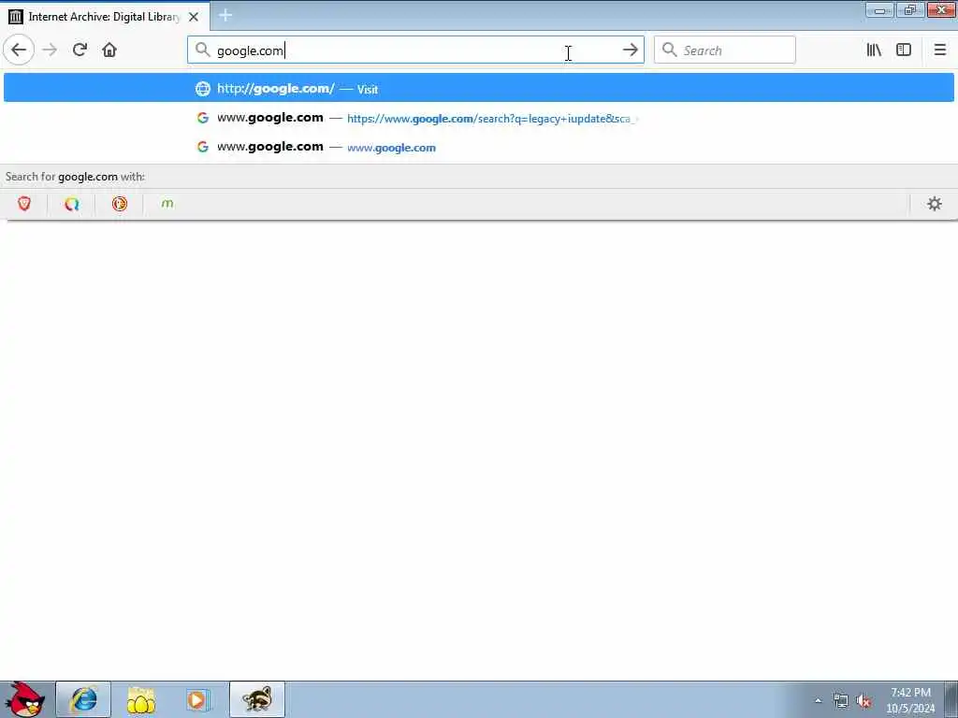The width and height of the screenshot is (958, 718).
Task: Search google.com with Brave engine
Action: (24, 204)
